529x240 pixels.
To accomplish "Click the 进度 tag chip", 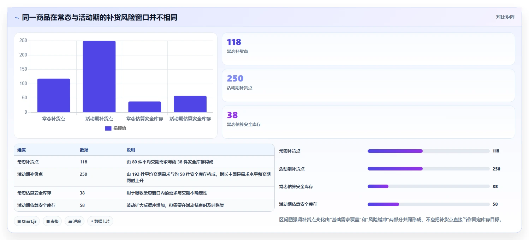I will tap(75, 221).
